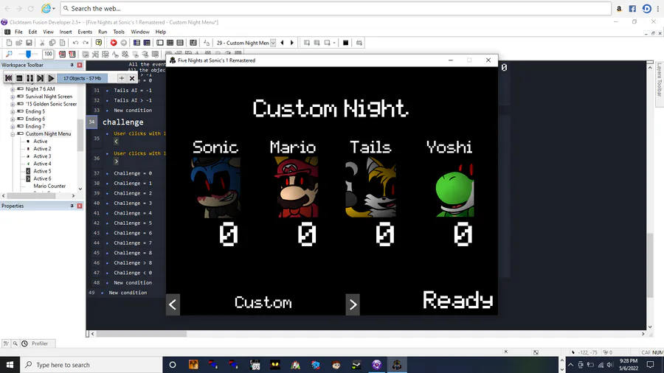
Task: Open the frame selector dropdown
Action: tap(273, 43)
